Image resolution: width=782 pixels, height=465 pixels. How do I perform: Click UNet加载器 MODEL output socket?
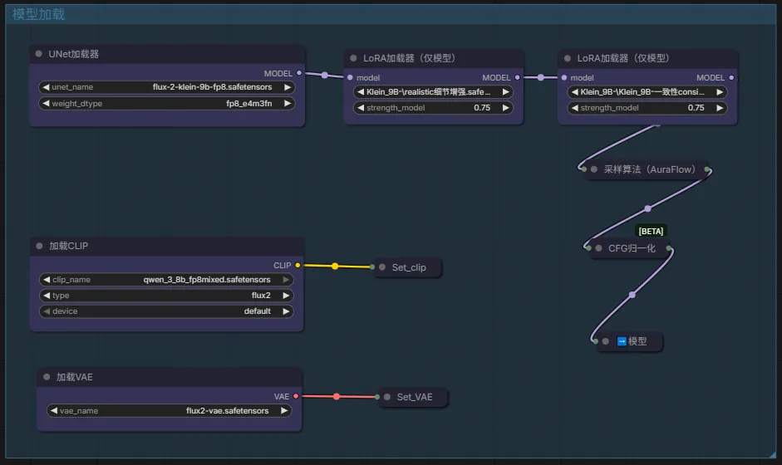299,73
